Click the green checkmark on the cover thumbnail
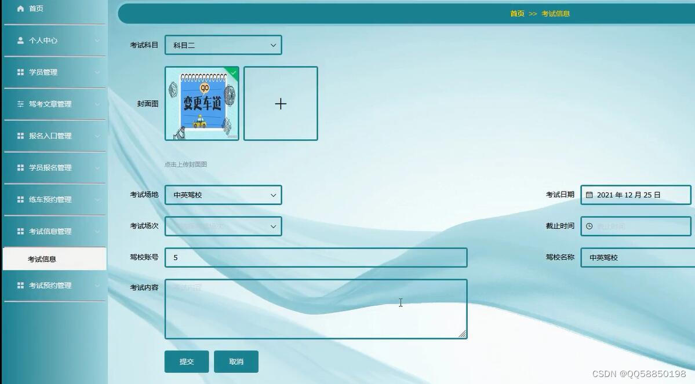 tap(233, 71)
